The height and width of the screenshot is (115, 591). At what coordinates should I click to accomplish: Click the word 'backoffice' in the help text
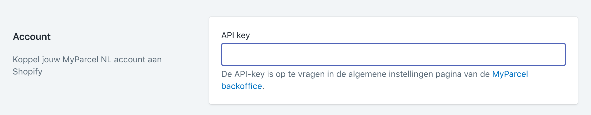(242, 86)
